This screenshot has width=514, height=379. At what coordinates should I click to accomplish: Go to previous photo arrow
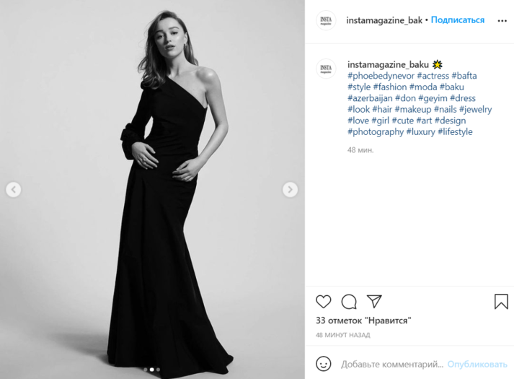pyautogui.click(x=14, y=190)
